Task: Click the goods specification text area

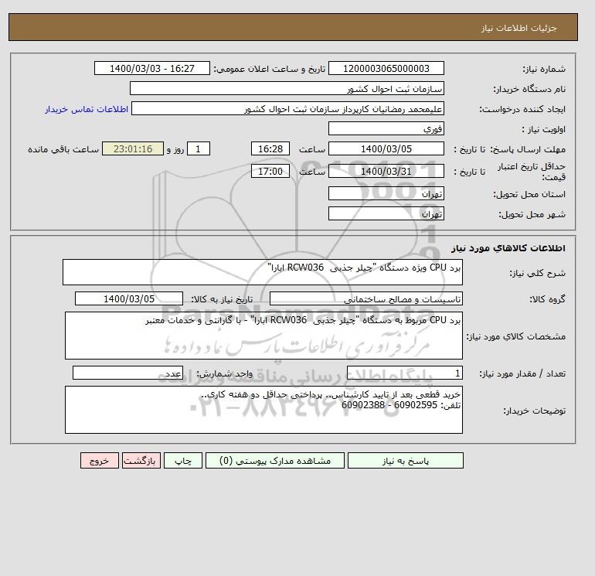Action: coord(263,336)
